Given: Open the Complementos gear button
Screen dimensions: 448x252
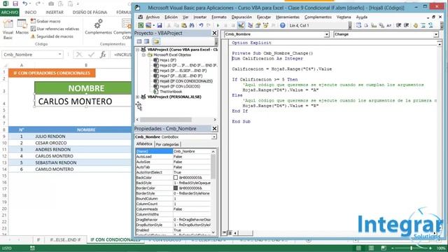Looking at the screenshot, I should 98,27.
